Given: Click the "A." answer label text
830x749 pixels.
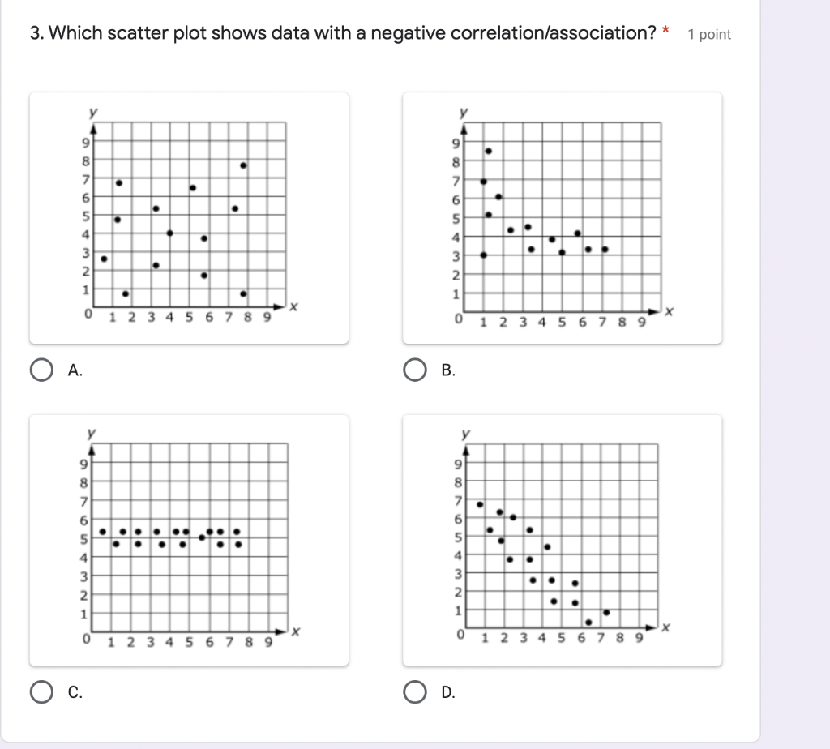Looking at the screenshot, I should (x=75, y=370).
